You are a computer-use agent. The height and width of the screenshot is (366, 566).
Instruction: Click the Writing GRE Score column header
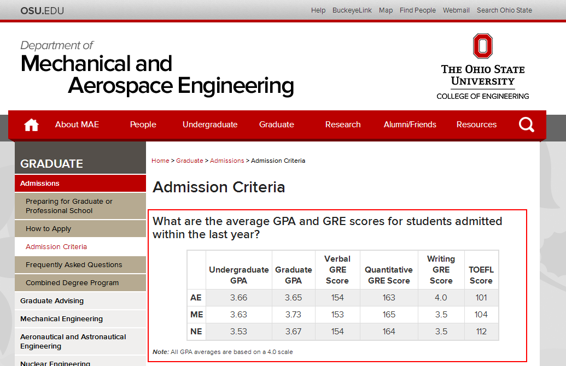[x=441, y=270]
